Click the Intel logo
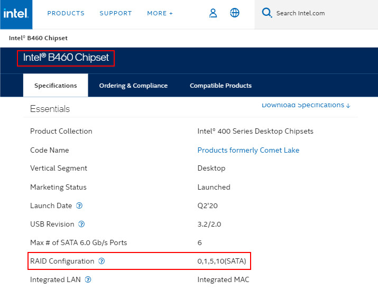378x290 pixels. 16,14
